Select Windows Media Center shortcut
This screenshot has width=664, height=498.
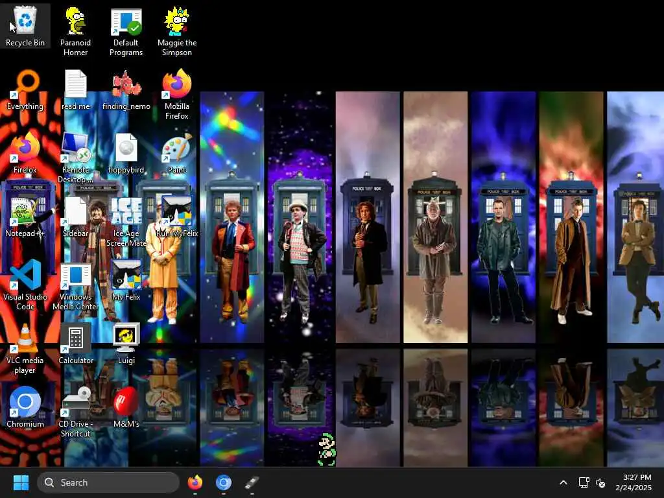coord(75,287)
